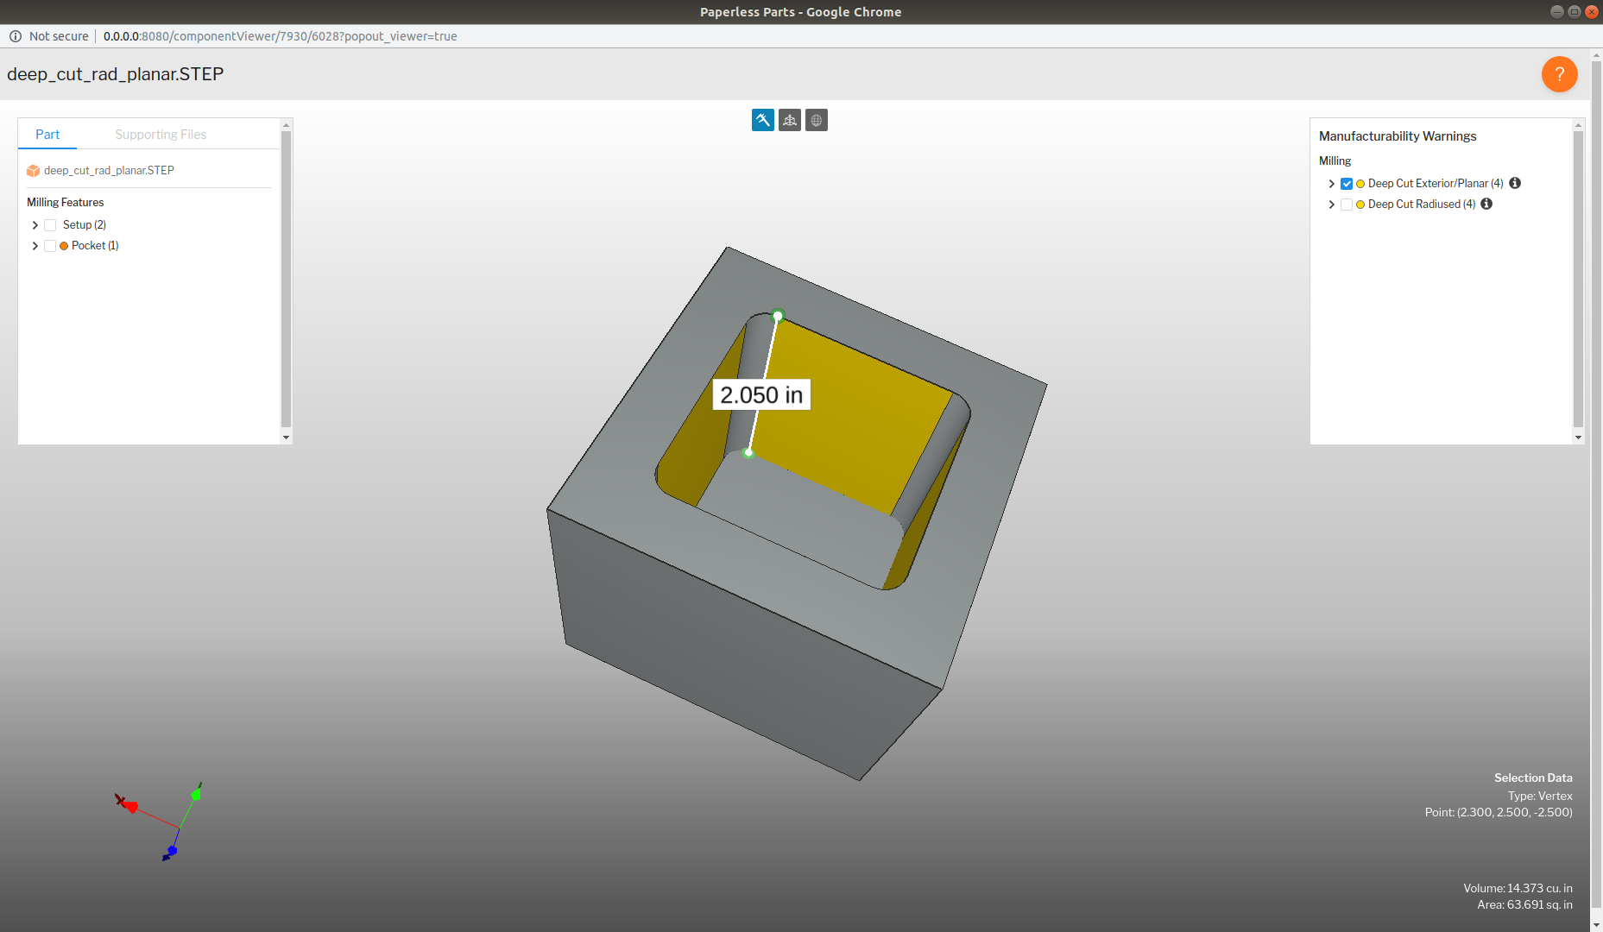Viewport: 1603px width, 932px height.
Task: Click the Deep Cut Exterior/Planar (4) label
Action: coord(1436,183)
